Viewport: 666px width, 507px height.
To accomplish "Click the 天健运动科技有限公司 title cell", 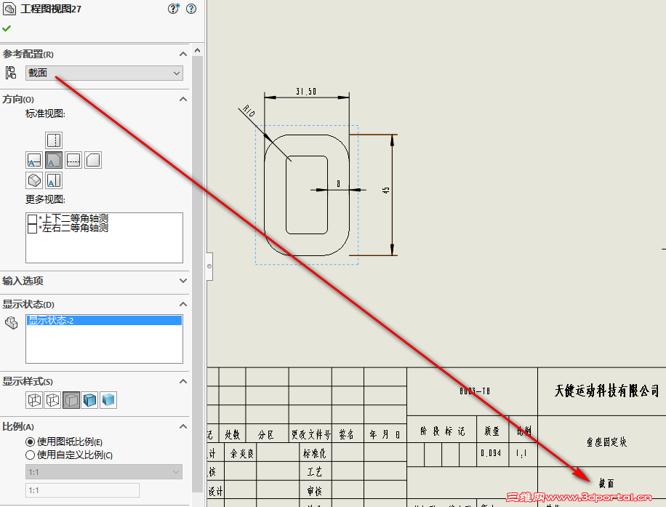I will [606, 391].
